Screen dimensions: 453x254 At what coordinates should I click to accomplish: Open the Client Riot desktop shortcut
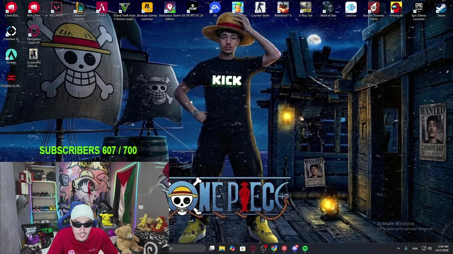(11, 10)
